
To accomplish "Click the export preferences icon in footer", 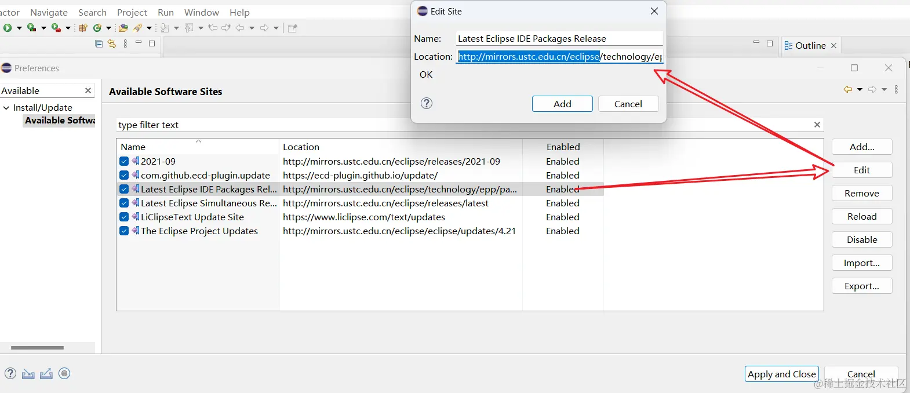I will 46,374.
